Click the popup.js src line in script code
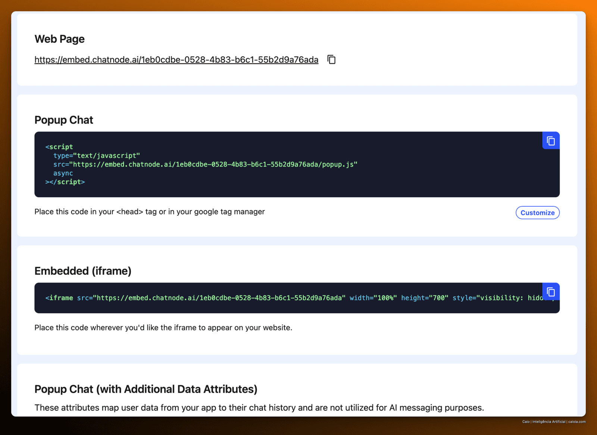Screen dimensions: 597x435 (205, 165)
